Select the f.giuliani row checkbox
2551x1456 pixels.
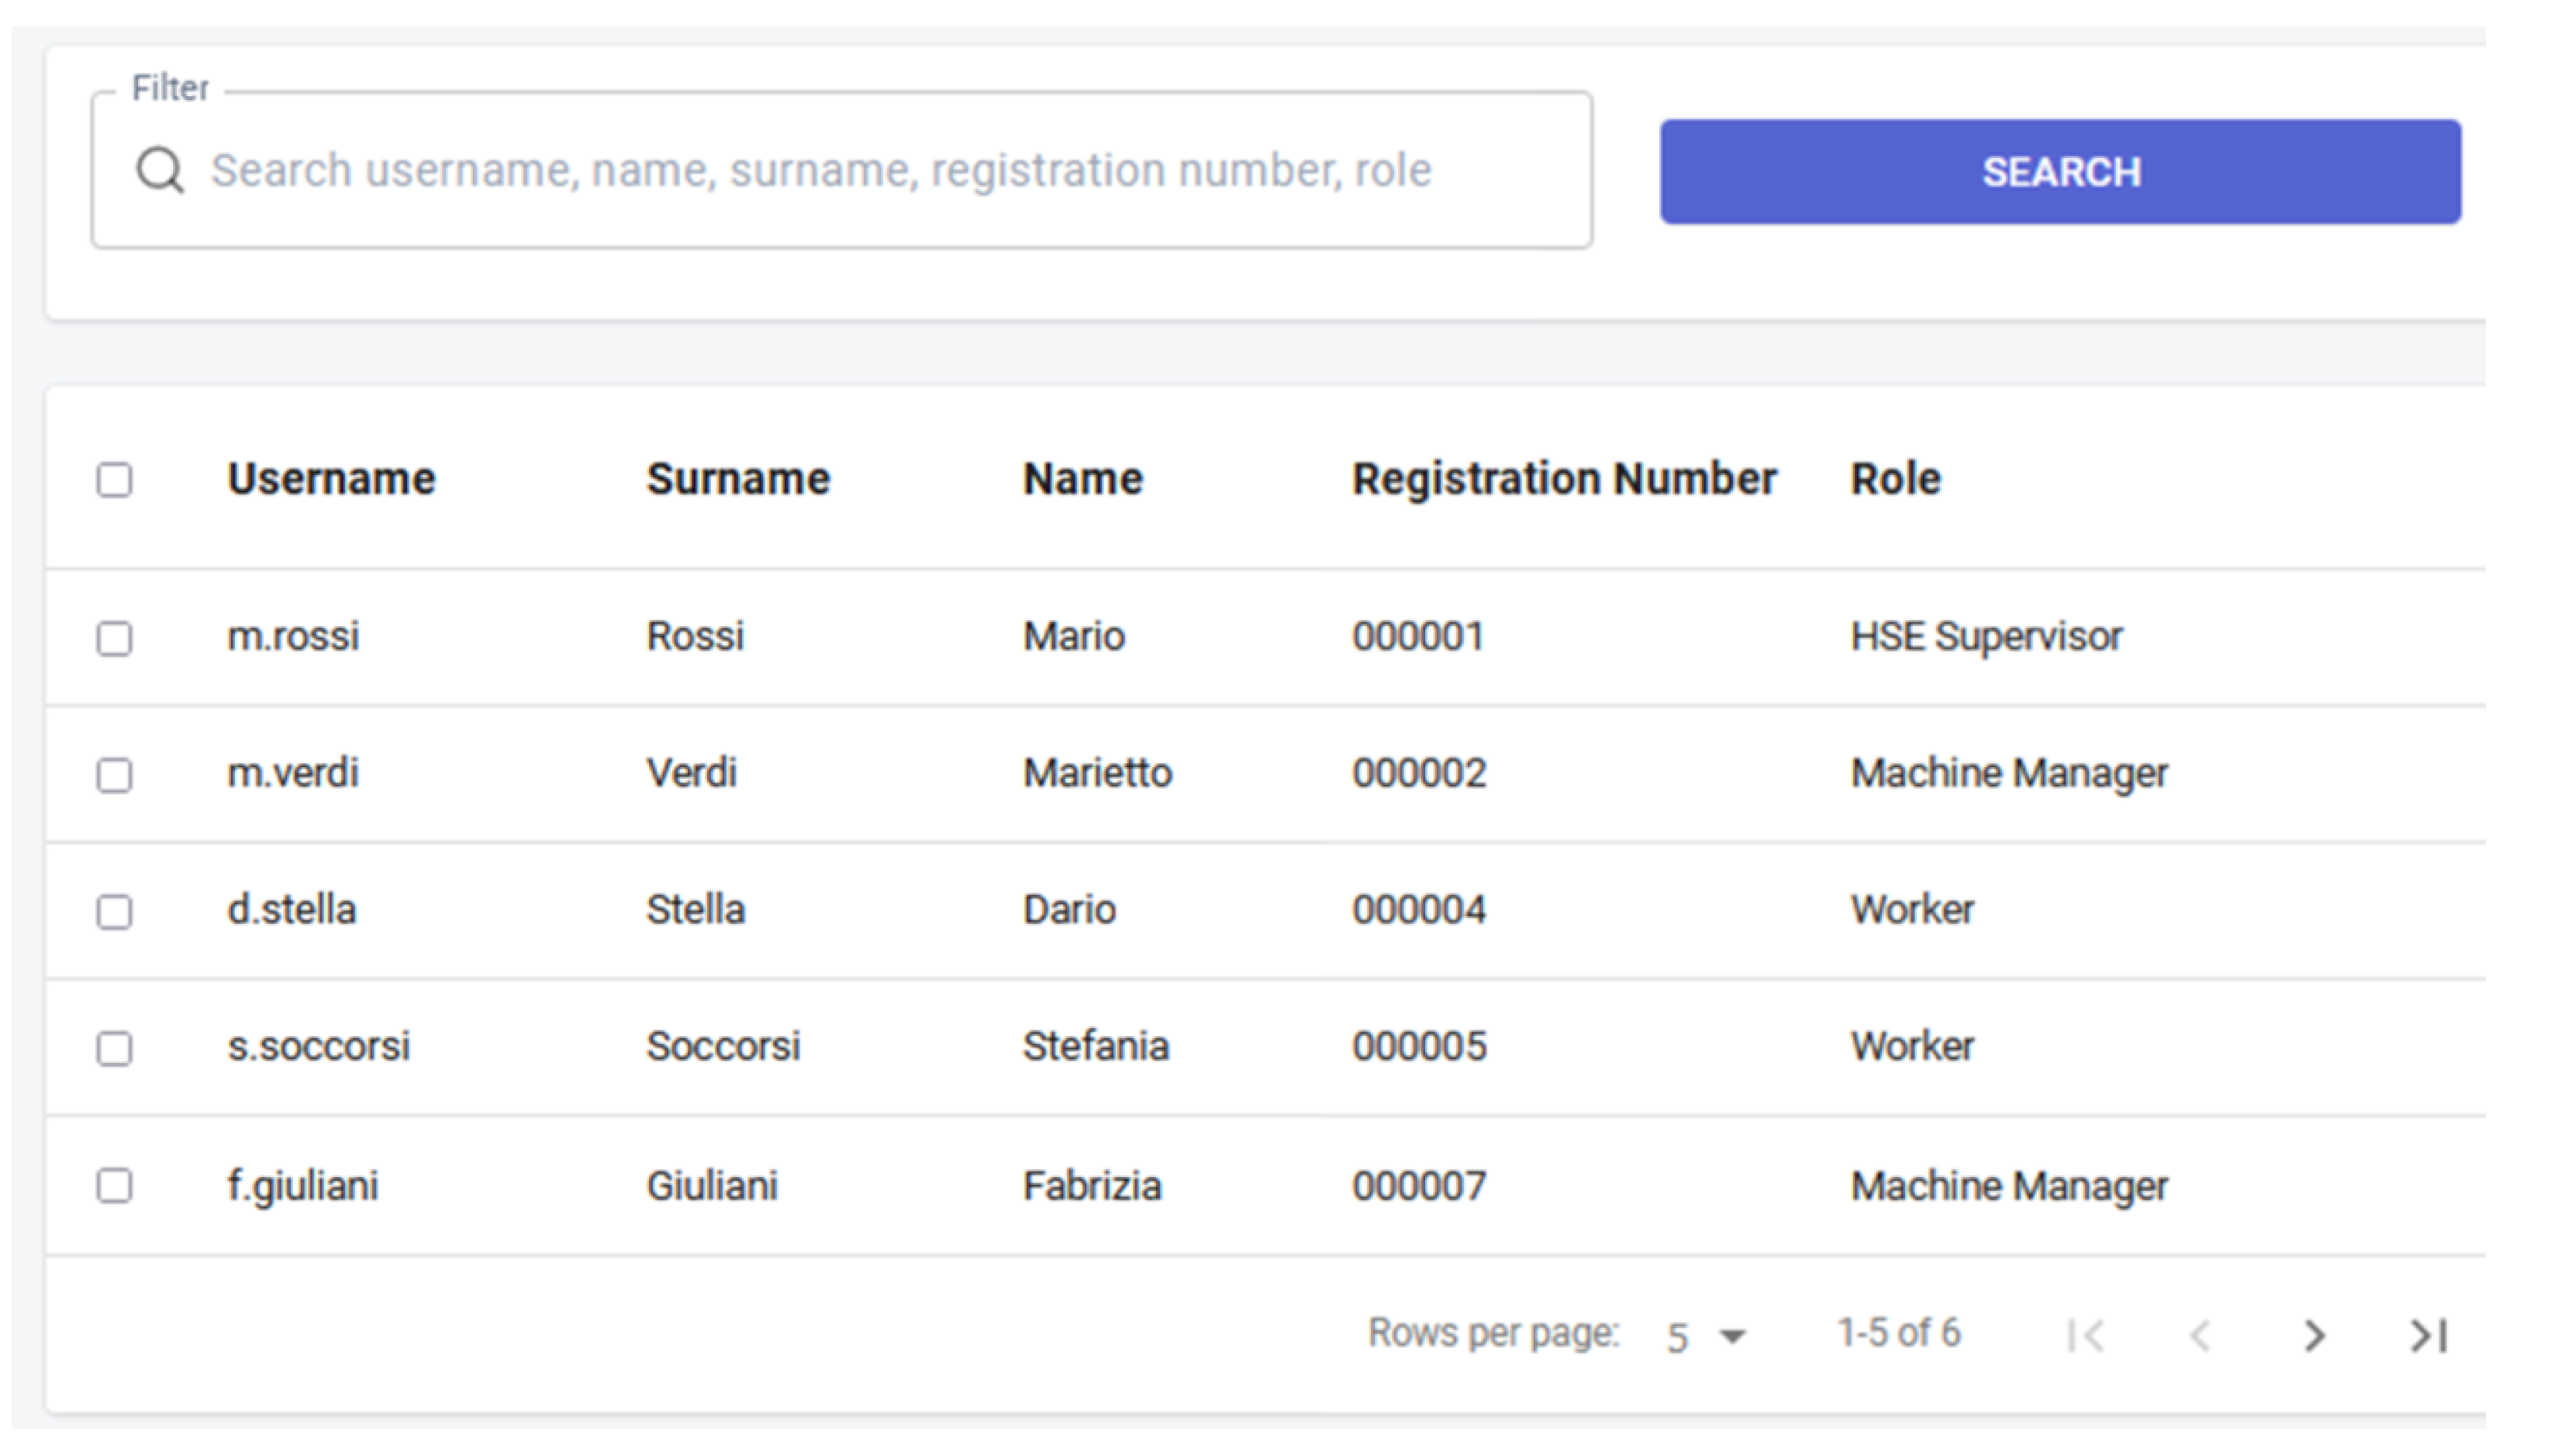pos(114,1185)
